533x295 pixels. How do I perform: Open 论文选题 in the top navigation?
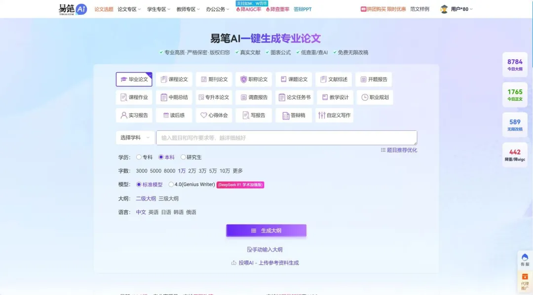point(104,9)
